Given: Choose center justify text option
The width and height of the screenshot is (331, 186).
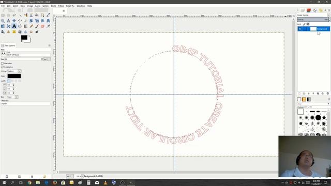Looking at the screenshot, I should click(16, 81).
